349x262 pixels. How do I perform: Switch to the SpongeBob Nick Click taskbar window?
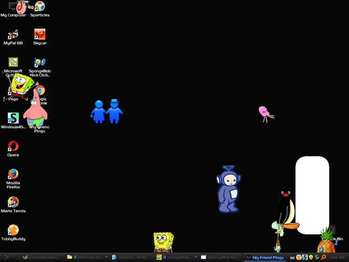(x=220, y=257)
